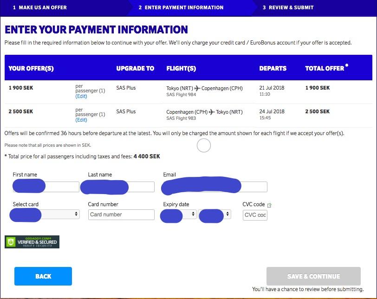This screenshot has height=299, width=377.
Task: Select Enter Payment Information step
Action: (x=181, y=7)
